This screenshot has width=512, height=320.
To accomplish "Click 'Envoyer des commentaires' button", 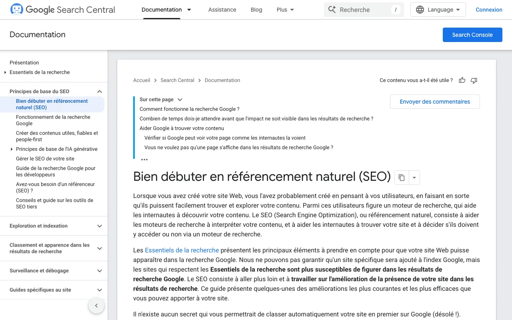I will pos(435,102).
